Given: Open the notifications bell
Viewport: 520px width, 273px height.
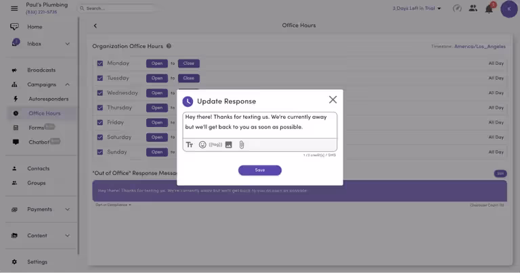Looking at the screenshot, I should 489,9.
